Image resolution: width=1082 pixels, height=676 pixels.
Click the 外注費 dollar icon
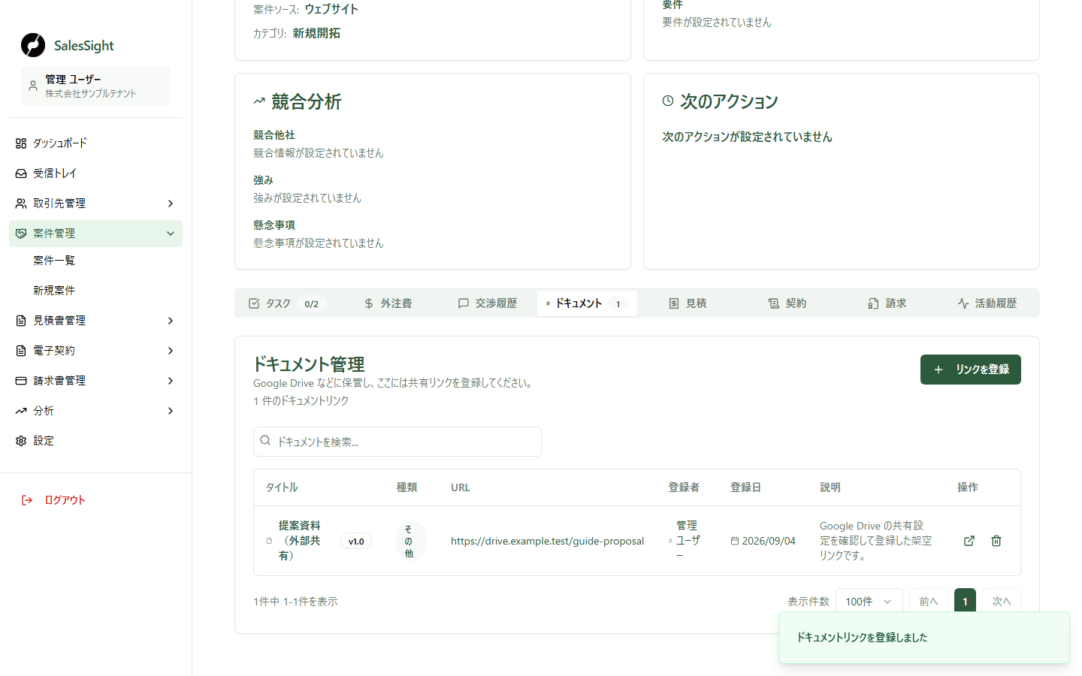tap(369, 303)
